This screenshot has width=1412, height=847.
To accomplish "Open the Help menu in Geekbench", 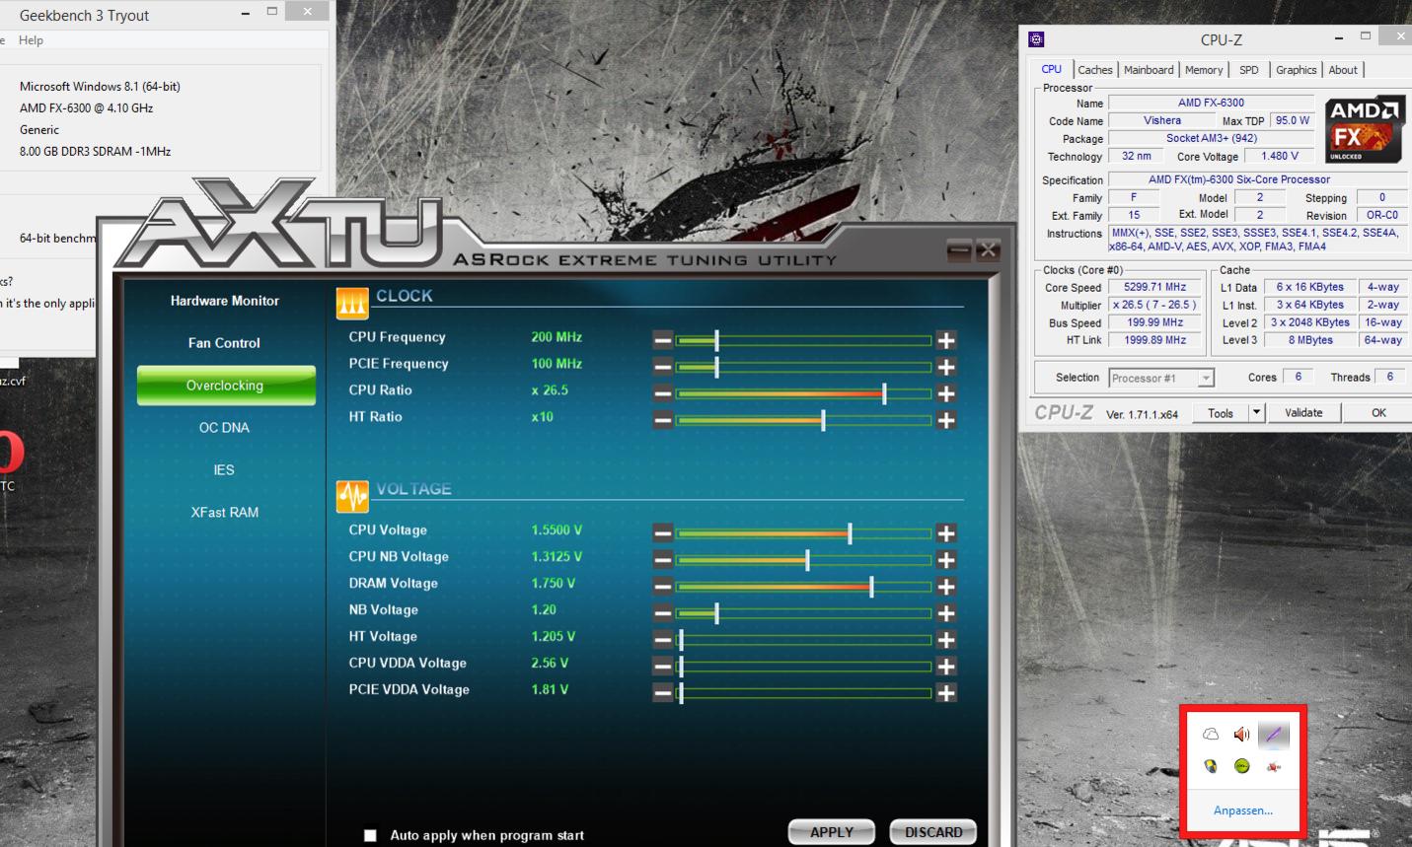I will (31, 40).
